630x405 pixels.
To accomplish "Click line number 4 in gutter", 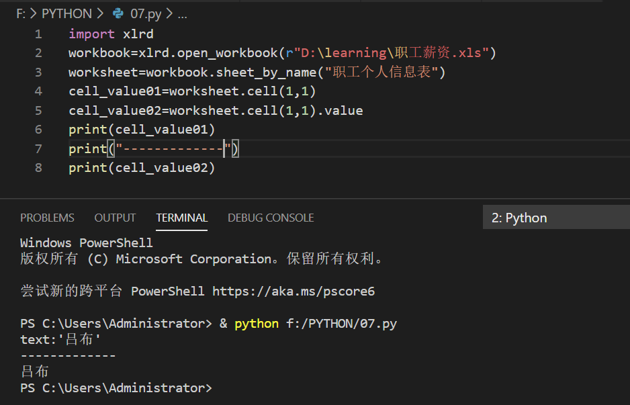I will pos(38,91).
